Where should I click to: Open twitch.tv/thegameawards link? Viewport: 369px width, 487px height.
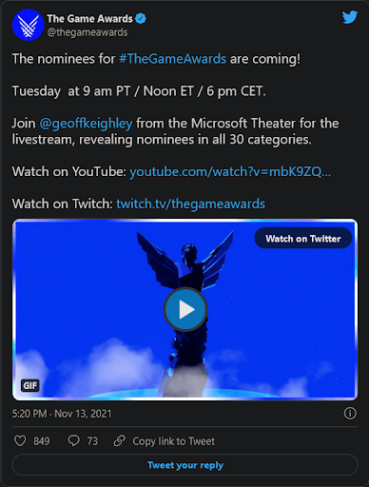(x=190, y=204)
